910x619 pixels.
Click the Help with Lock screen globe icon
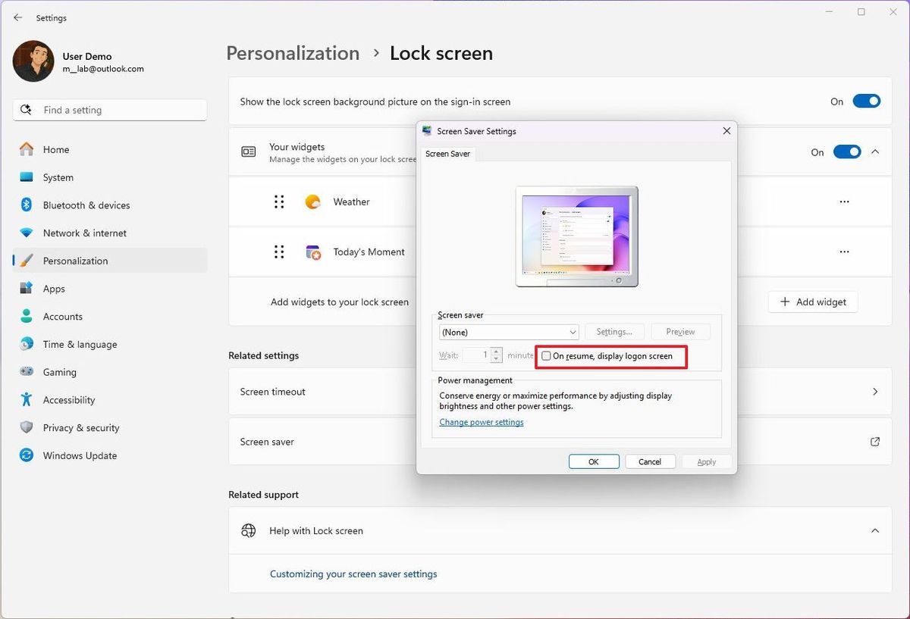click(249, 530)
